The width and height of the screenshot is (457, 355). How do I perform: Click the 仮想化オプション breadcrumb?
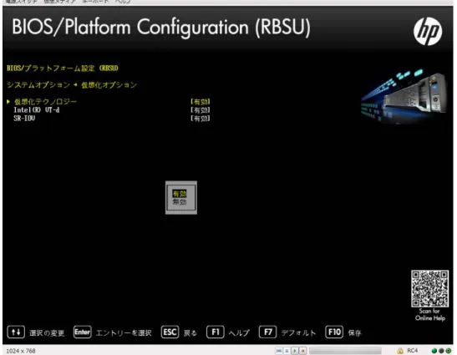pyautogui.click(x=109, y=85)
